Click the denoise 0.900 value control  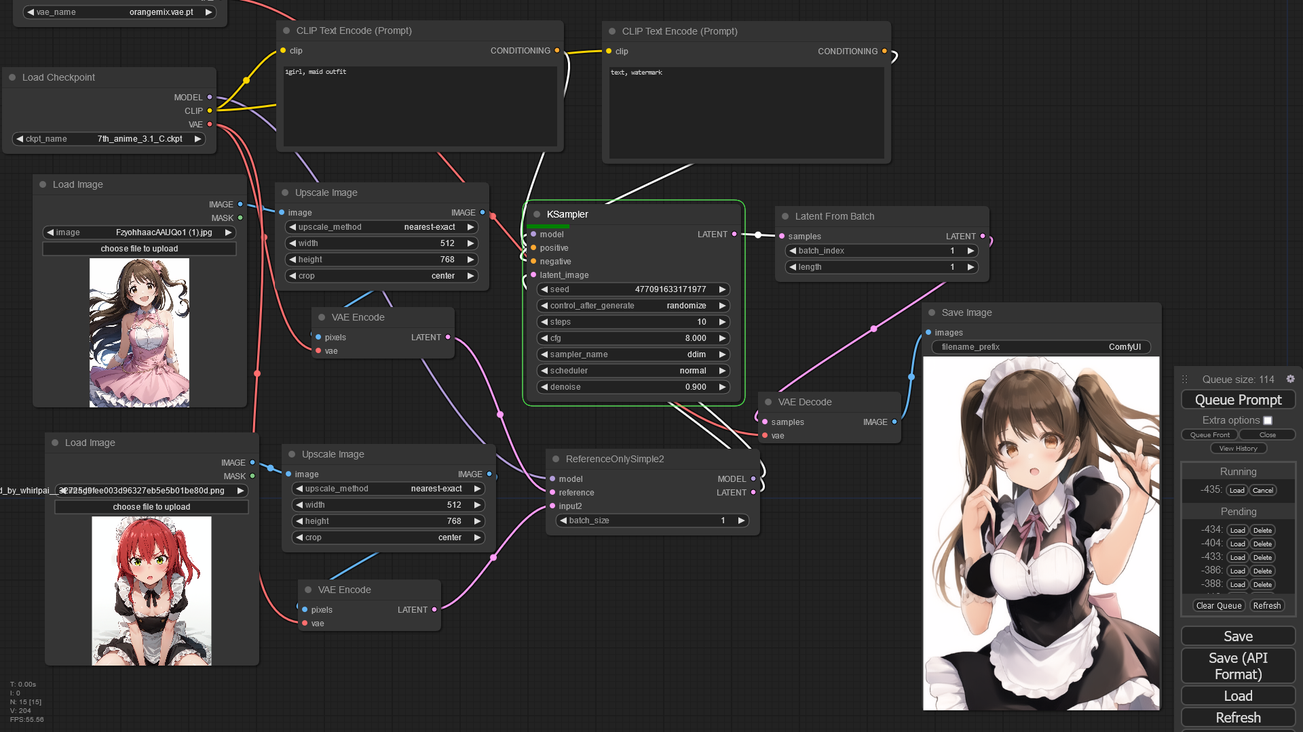632,387
